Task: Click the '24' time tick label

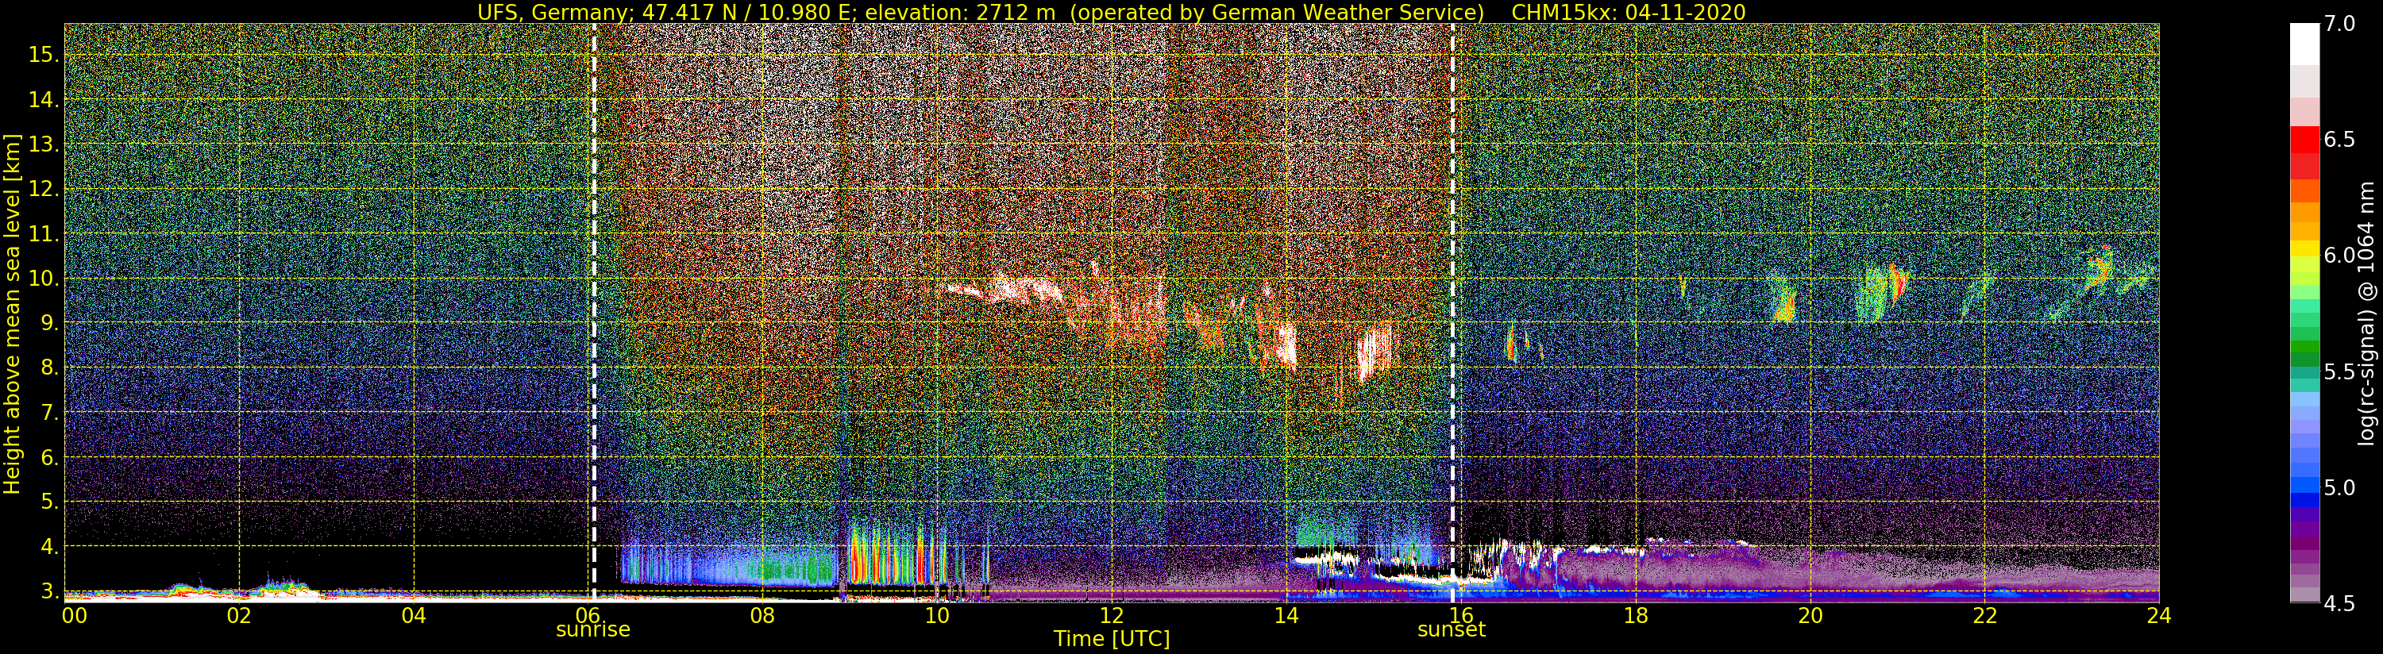Action: 2158,615
